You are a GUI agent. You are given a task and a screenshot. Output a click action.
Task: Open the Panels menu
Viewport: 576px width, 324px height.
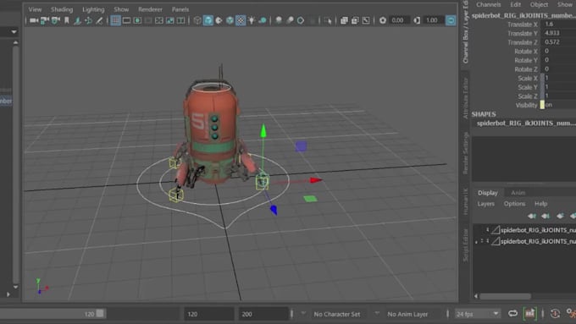point(180,9)
